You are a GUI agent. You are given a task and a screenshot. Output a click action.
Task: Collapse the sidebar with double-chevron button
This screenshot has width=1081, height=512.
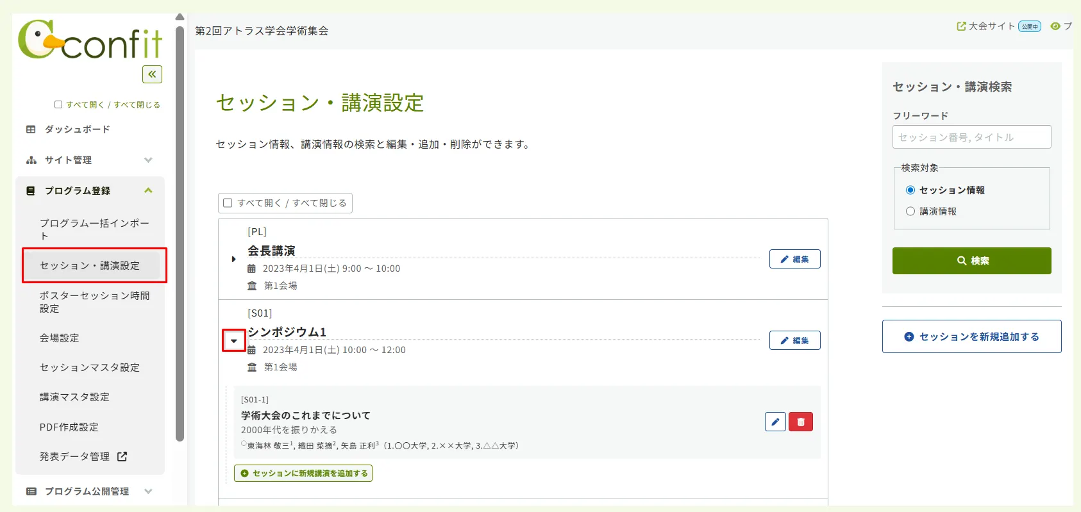152,74
